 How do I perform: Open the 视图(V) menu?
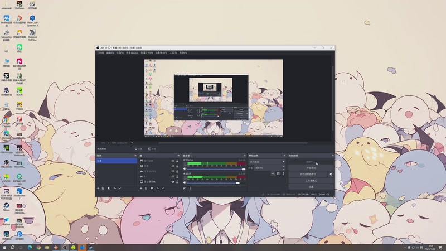120,53
